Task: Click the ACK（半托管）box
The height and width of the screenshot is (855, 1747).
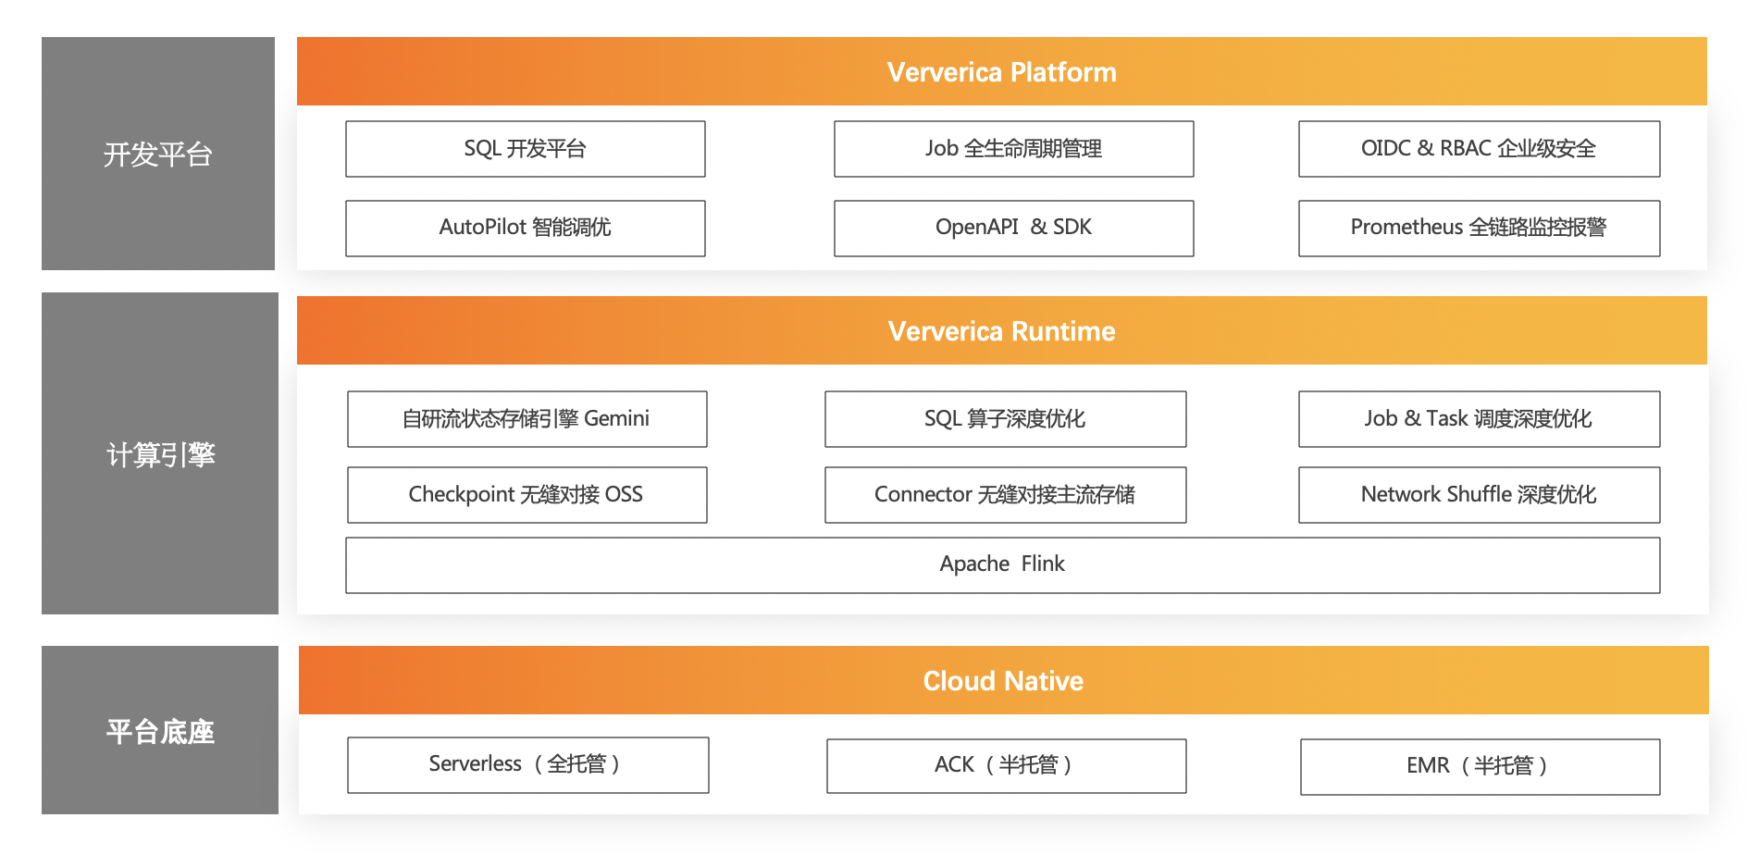Action: tap(1007, 766)
